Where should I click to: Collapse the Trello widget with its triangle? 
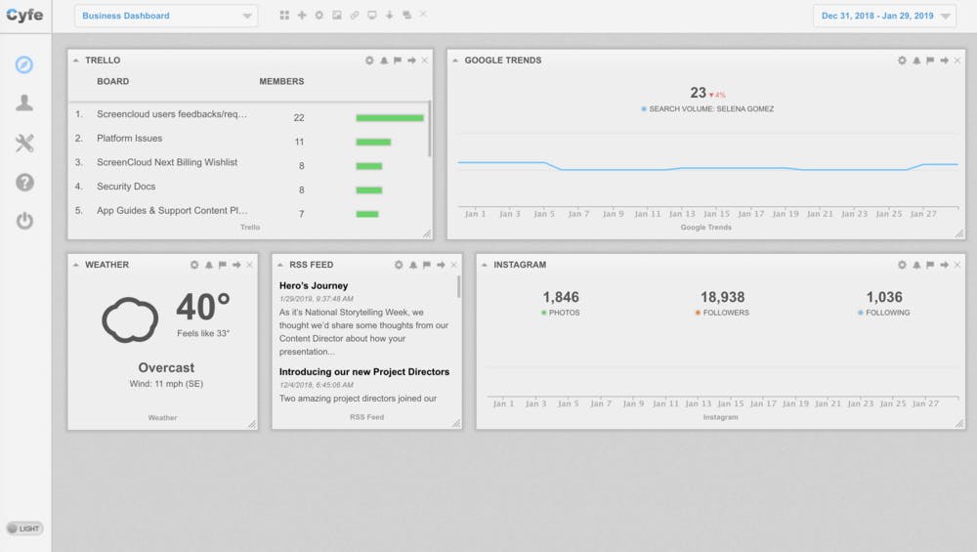76,61
